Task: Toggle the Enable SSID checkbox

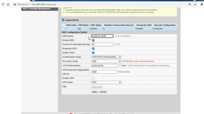Action: click(93, 40)
